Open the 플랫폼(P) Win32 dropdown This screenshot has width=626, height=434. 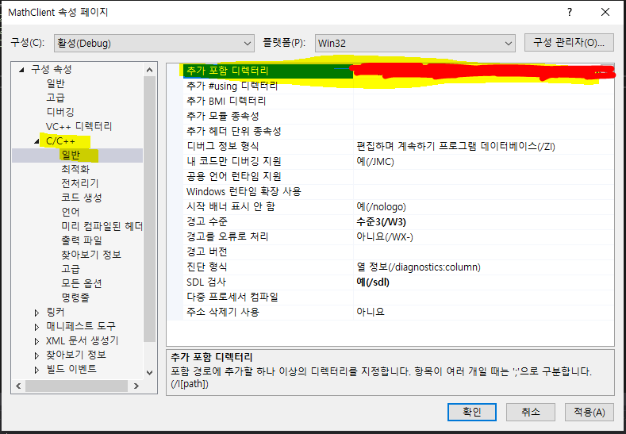click(x=415, y=43)
